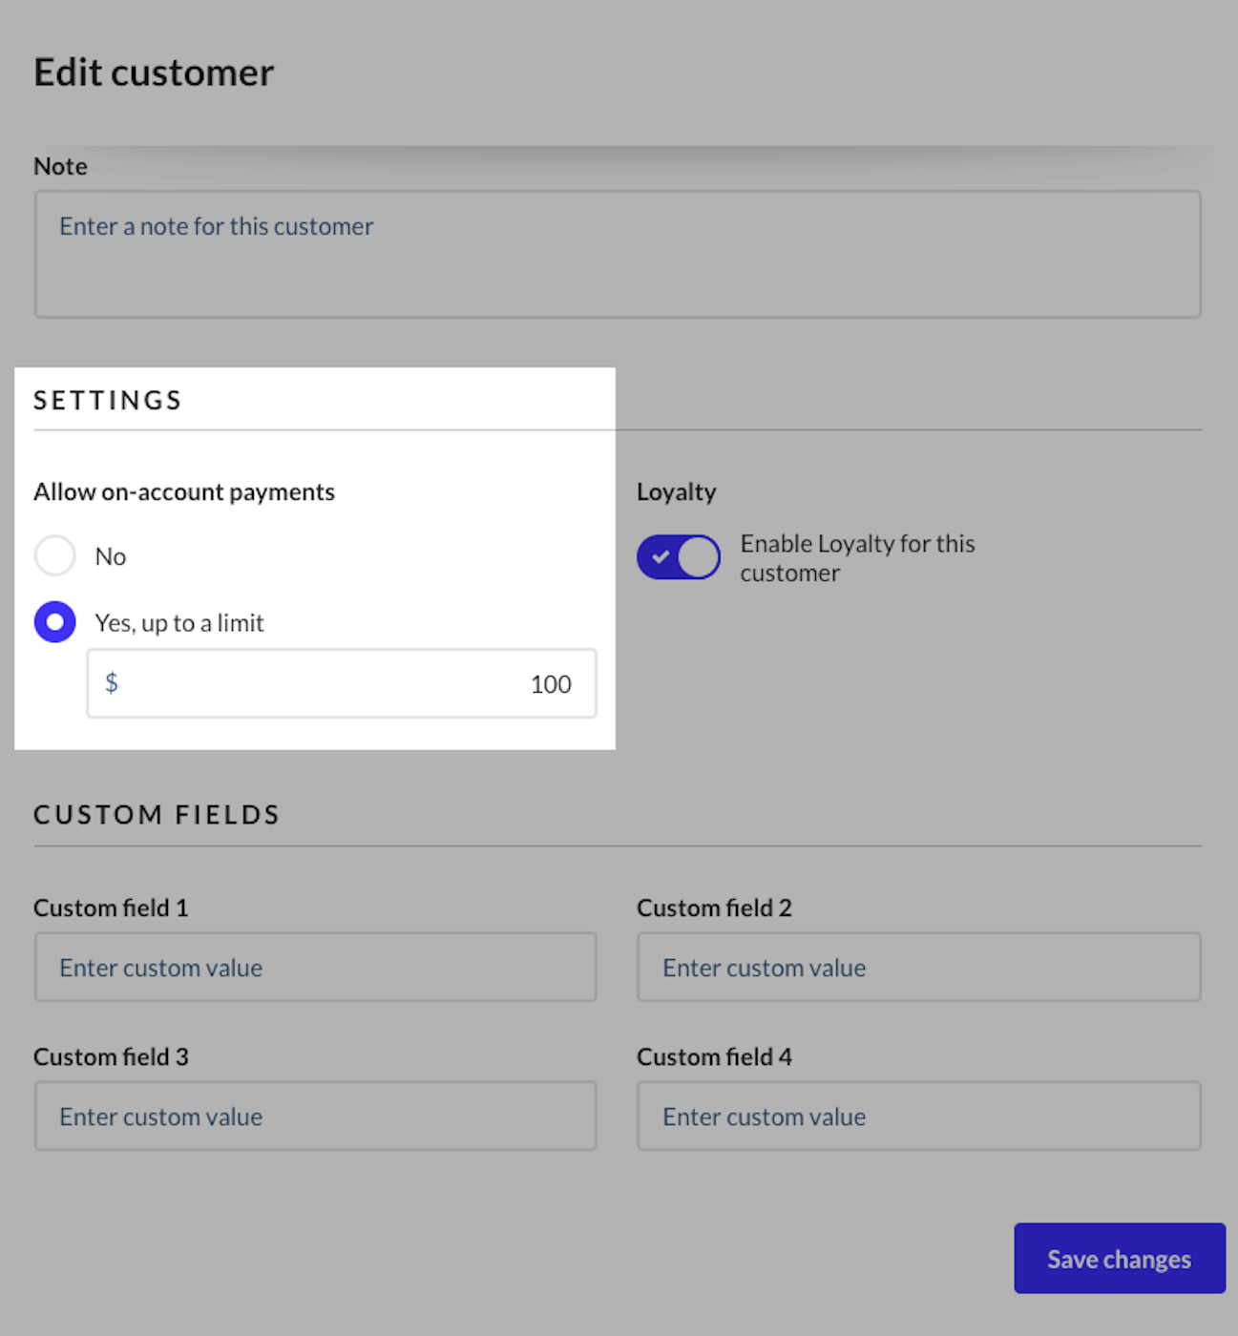
Task: Enter a value in Custom field 2
Action: 918,967
